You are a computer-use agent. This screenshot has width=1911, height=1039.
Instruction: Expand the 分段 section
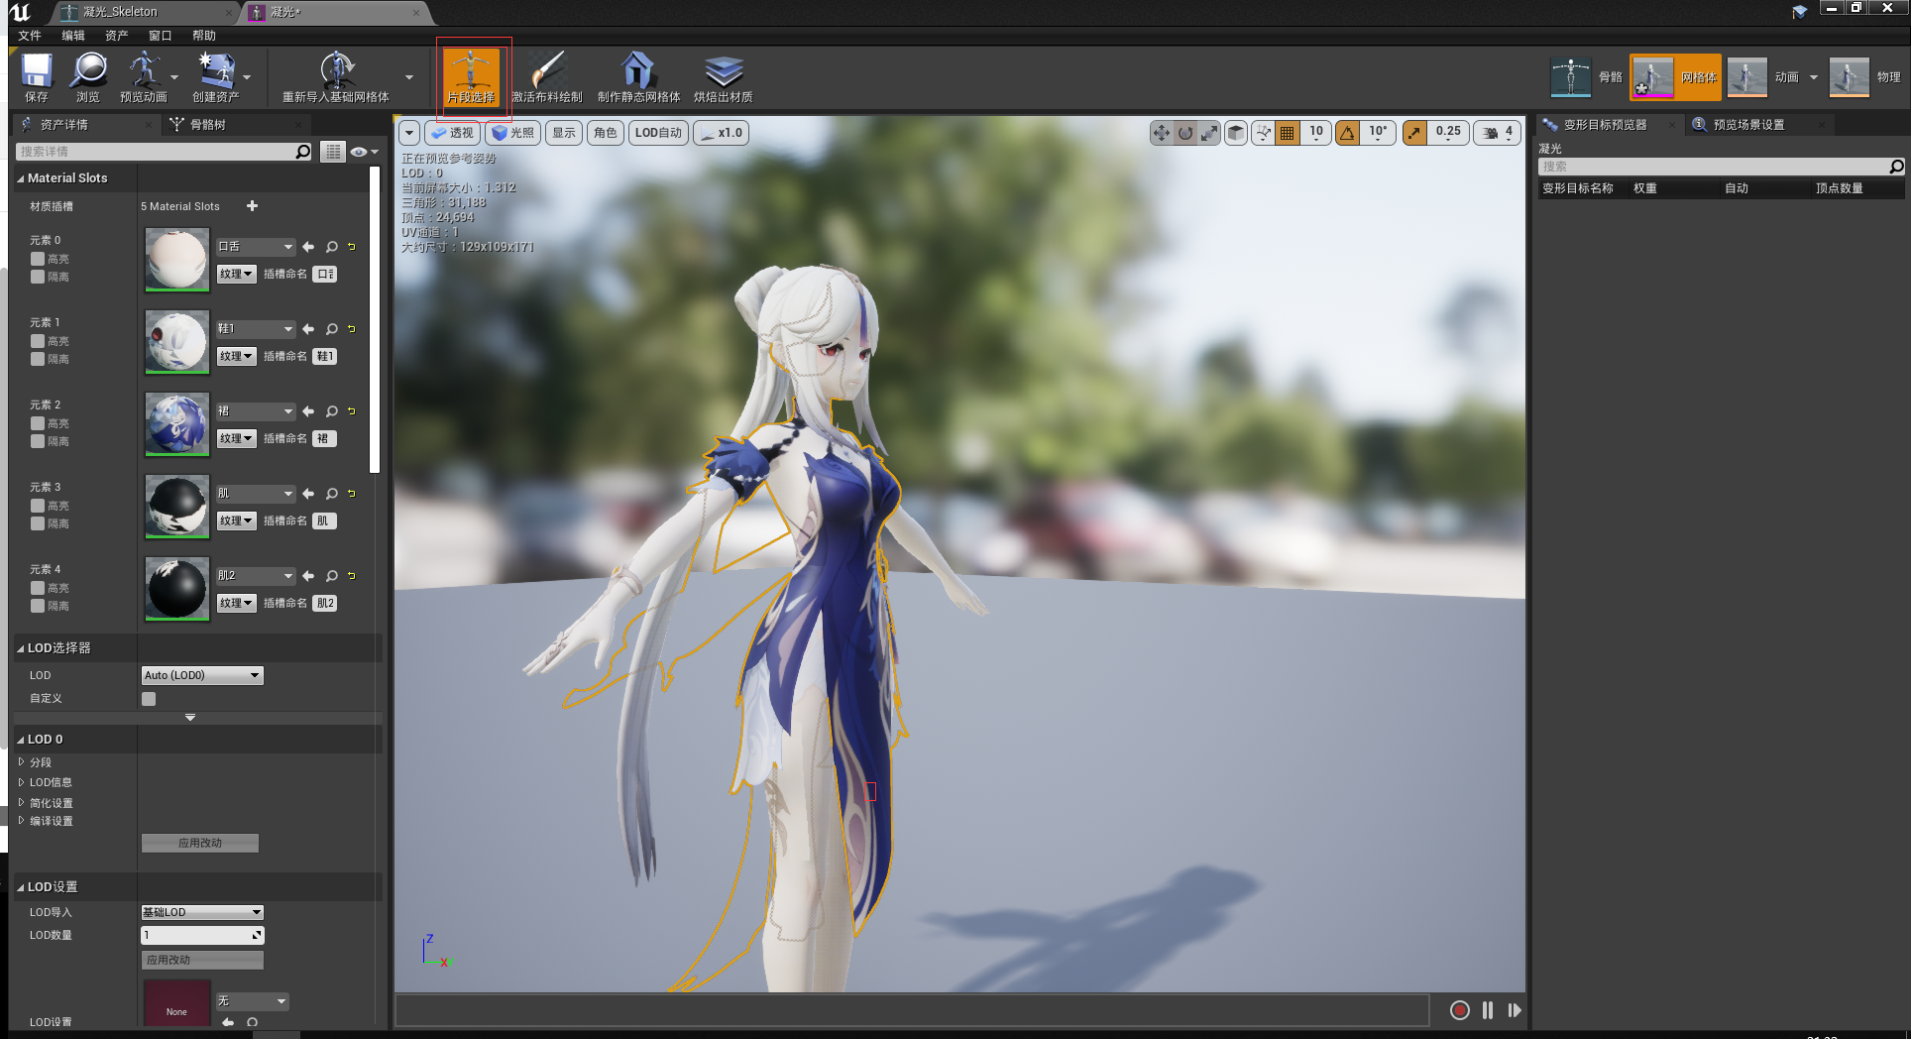tap(21, 762)
